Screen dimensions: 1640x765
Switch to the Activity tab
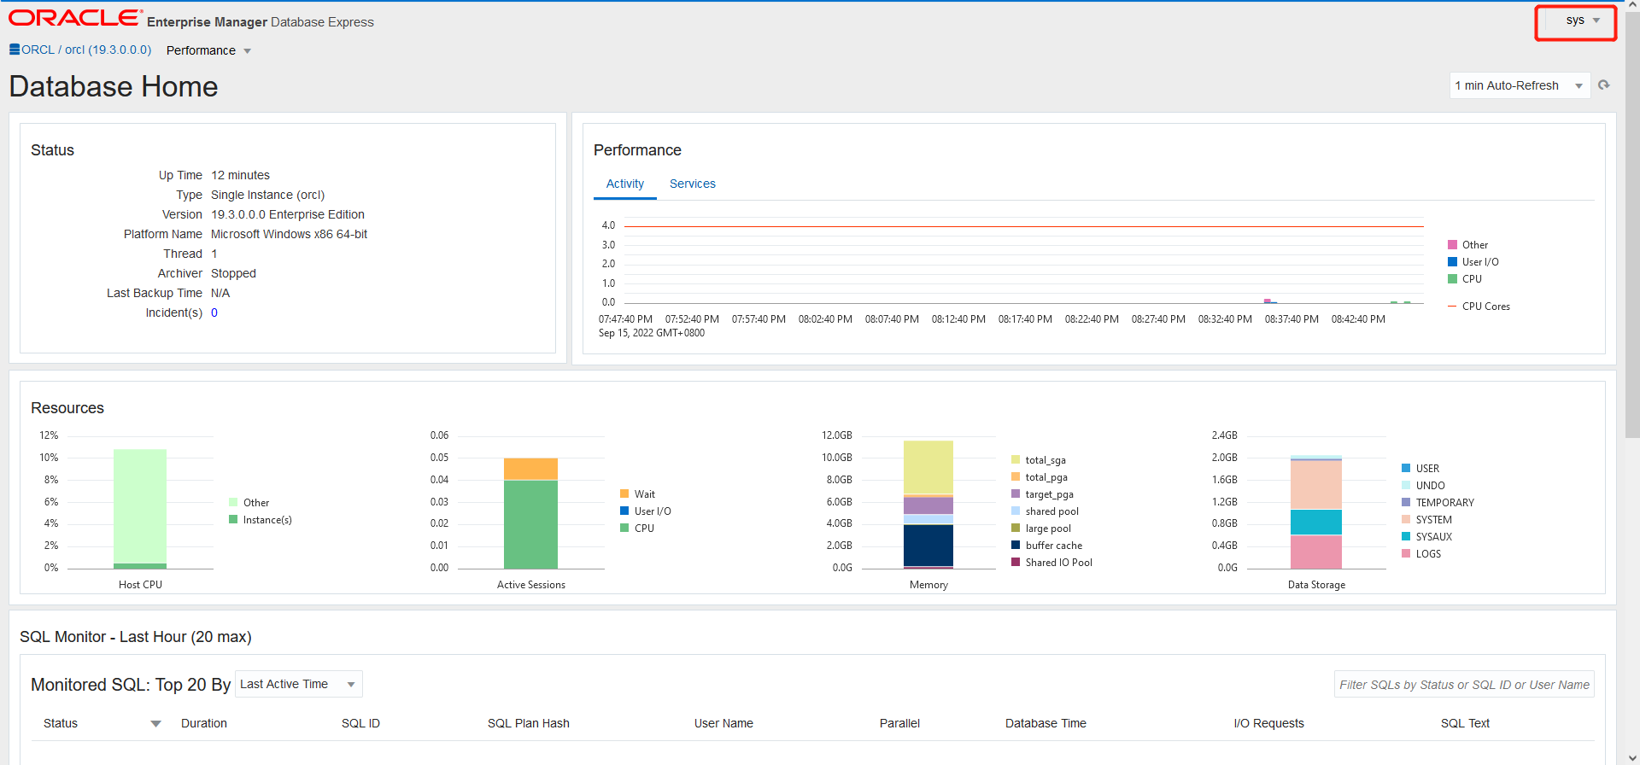tap(625, 184)
